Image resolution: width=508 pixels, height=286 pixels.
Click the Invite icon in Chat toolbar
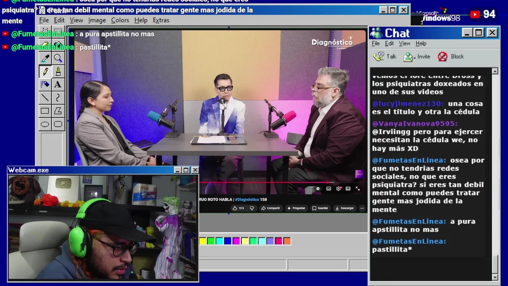pos(408,57)
